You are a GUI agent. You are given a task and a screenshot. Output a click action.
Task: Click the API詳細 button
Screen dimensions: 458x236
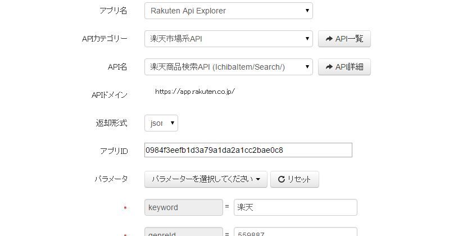pyautogui.click(x=344, y=67)
